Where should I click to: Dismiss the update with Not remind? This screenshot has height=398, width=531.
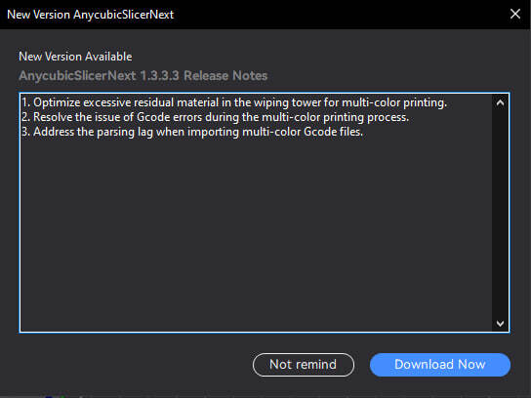tap(304, 365)
